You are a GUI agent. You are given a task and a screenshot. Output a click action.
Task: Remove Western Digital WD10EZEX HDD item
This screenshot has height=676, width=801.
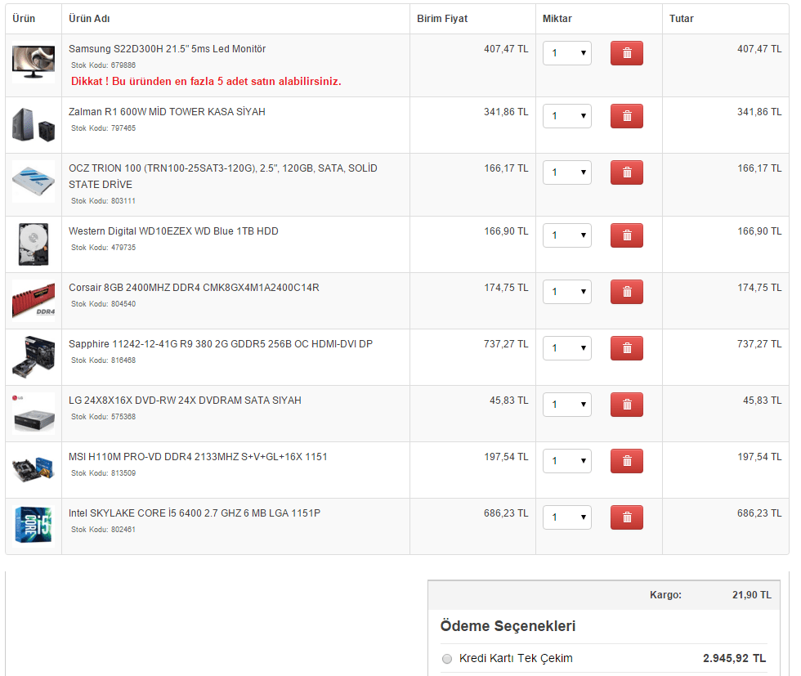tap(627, 235)
